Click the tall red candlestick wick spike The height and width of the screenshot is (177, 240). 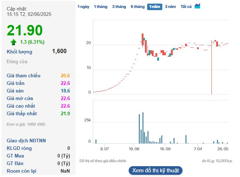(211, 68)
